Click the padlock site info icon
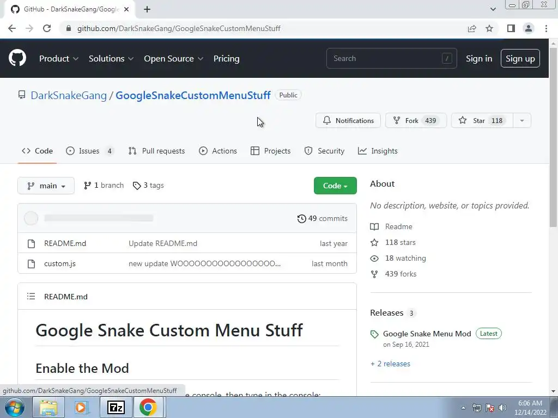 point(69,28)
